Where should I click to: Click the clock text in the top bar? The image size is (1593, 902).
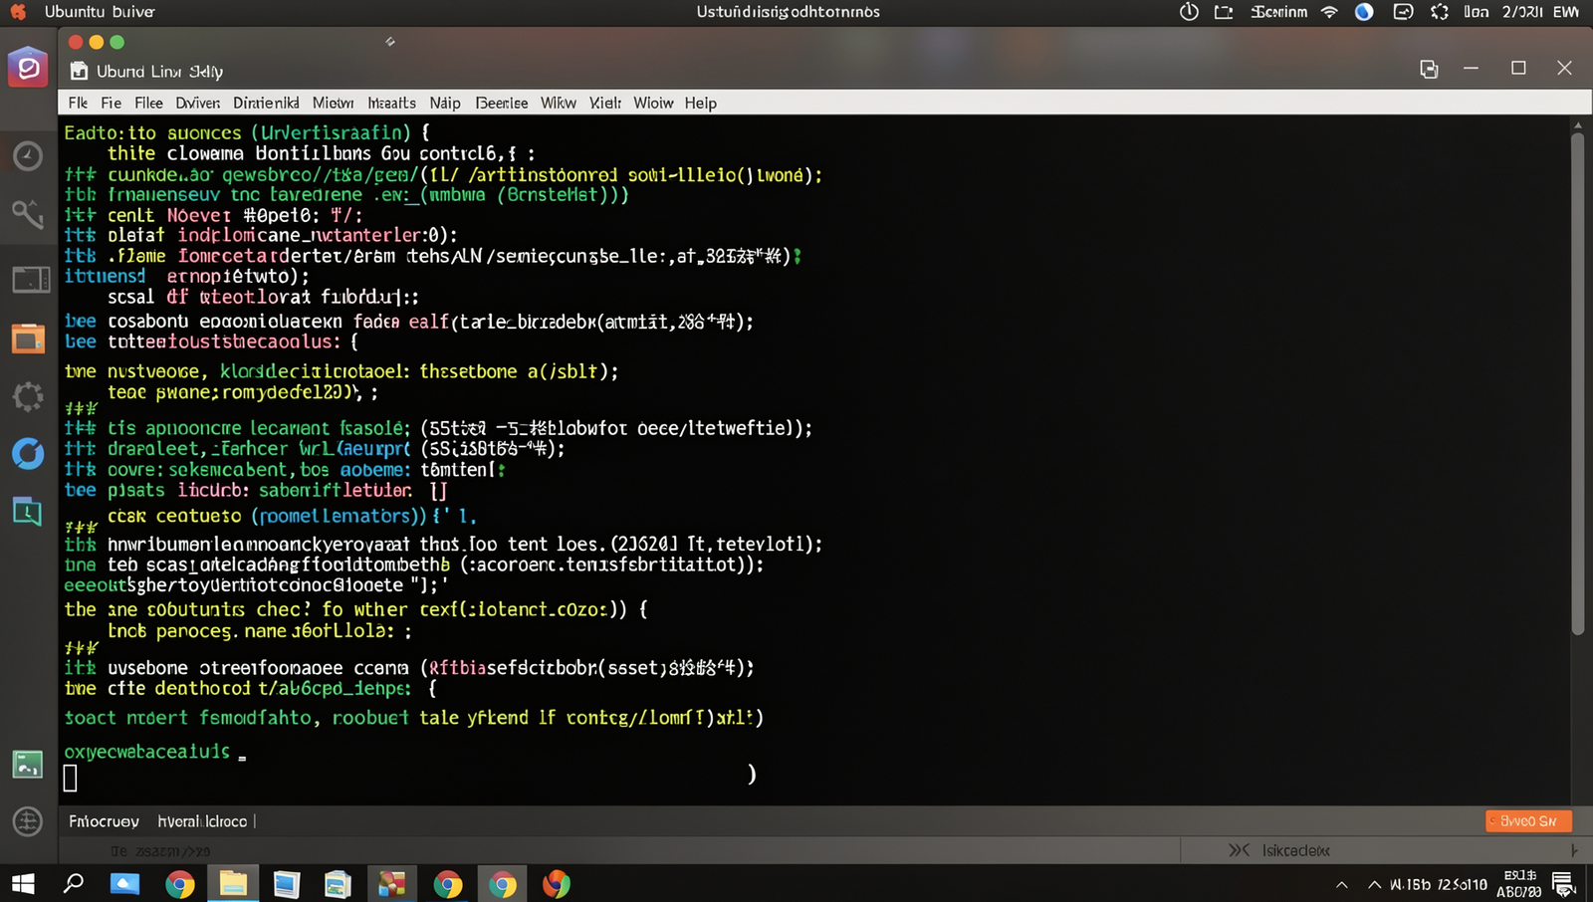(x=1521, y=12)
